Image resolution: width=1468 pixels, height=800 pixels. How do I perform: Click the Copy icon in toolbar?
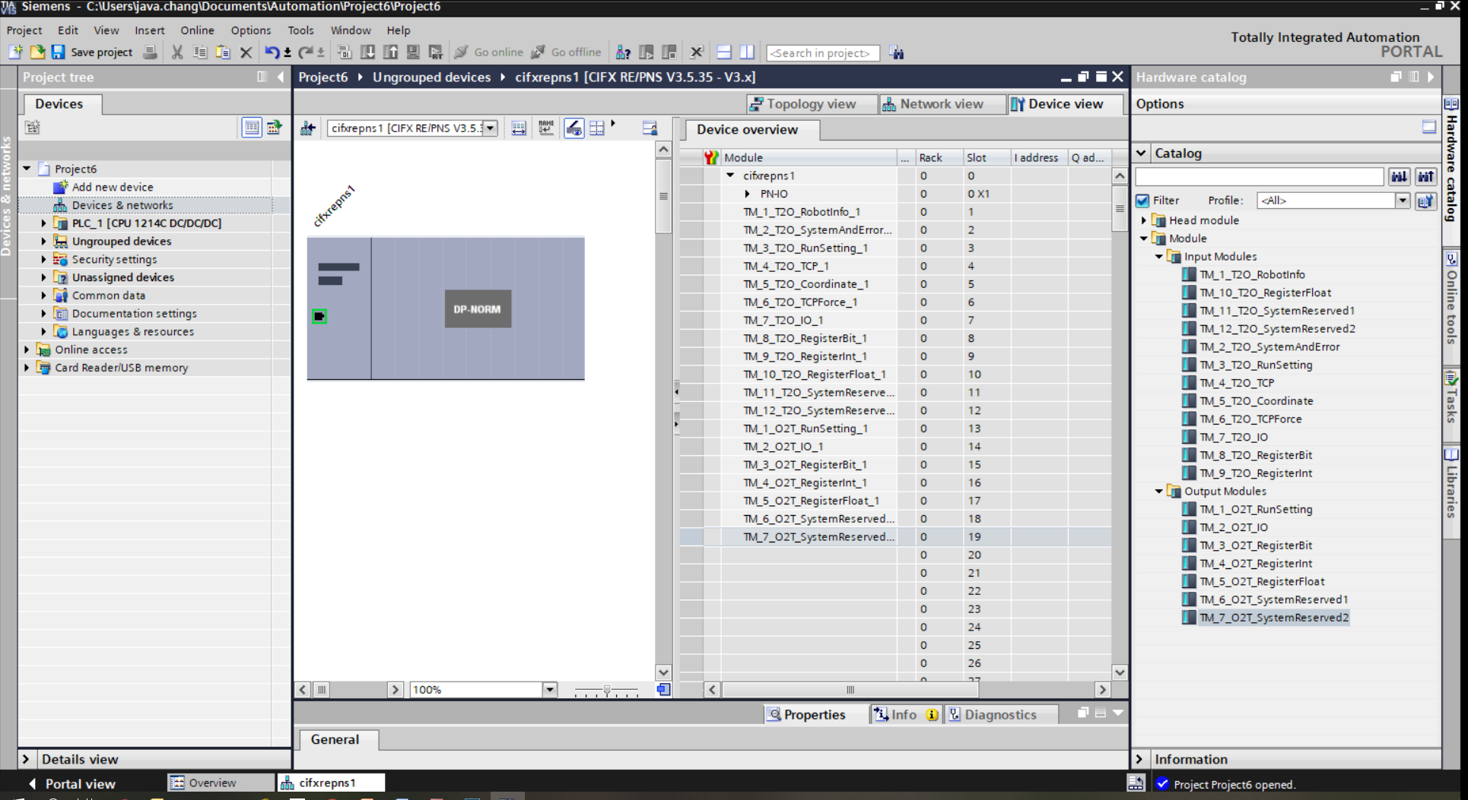pos(200,52)
